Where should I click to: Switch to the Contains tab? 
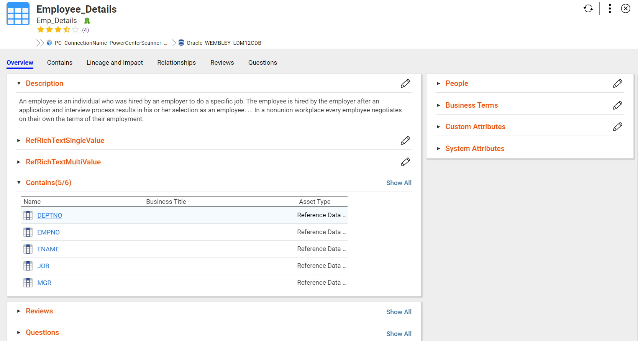pyautogui.click(x=60, y=62)
